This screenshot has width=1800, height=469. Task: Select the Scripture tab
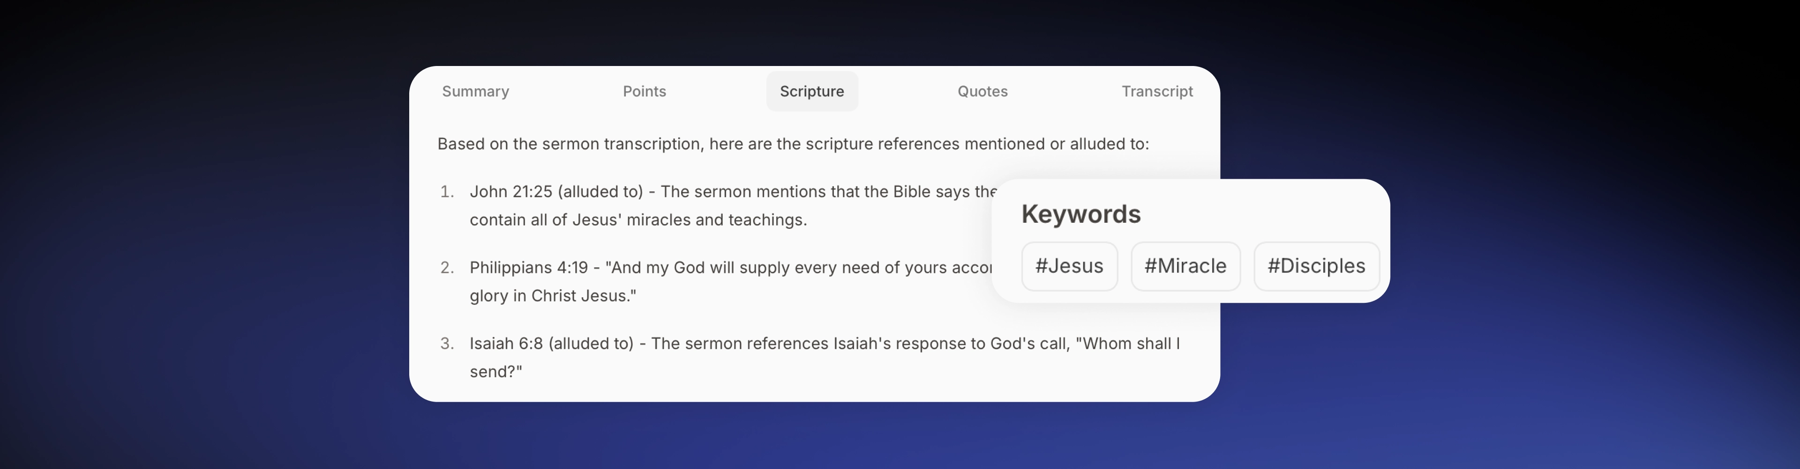812,91
